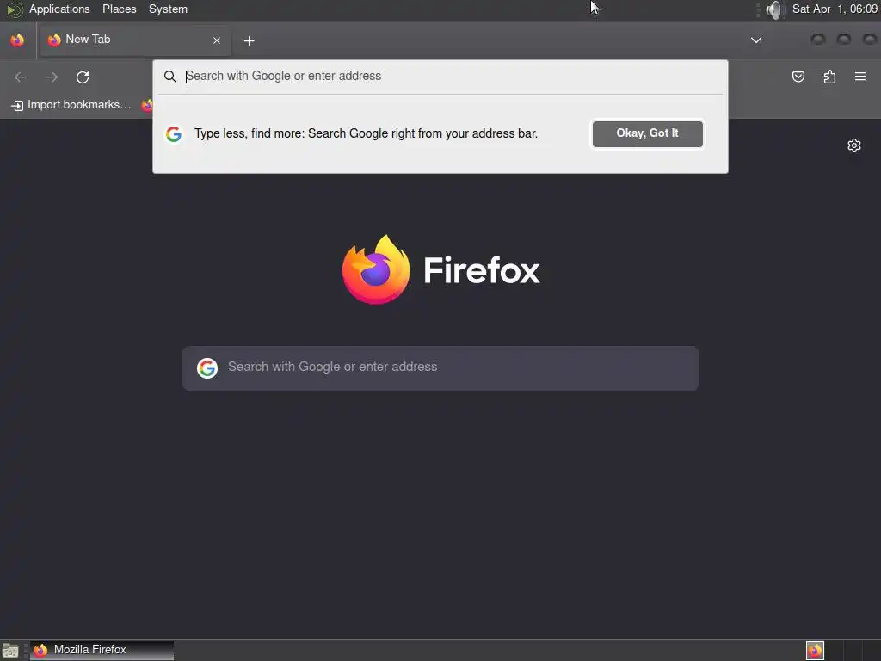Image resolution: width=881 pixels, height=661 pixels.
Task: Close the New Tab tab
Action: click(217, 40)
